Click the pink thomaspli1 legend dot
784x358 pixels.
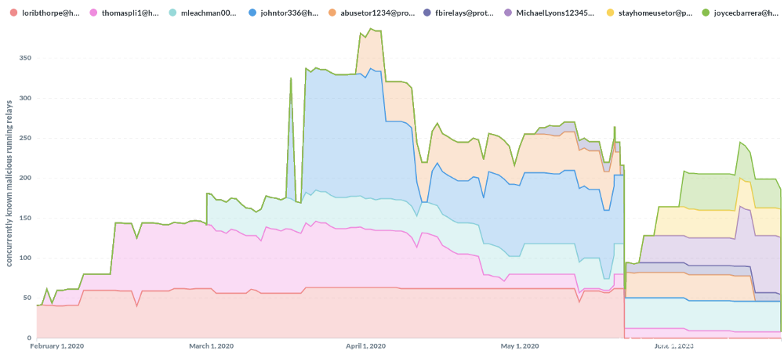pyautogui.click(x=93, y=13)
